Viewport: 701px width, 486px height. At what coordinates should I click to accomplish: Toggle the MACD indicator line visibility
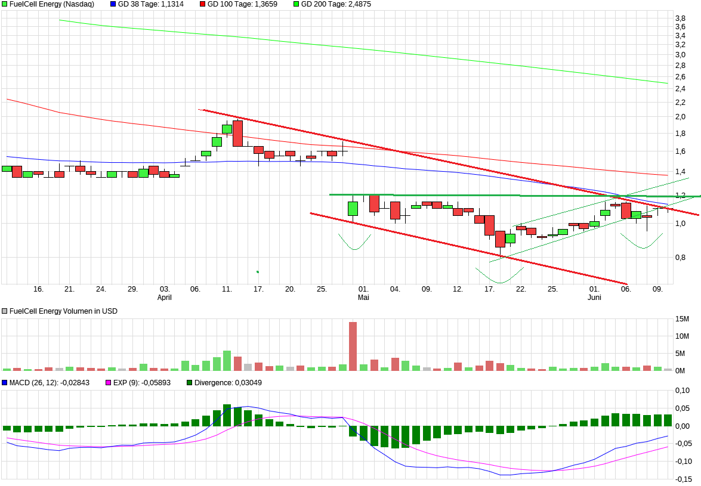click(x=4, y=382)
